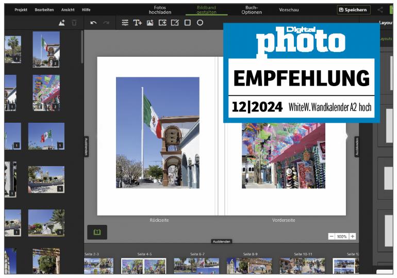The height and width of the screenshot is (278, 397).
Task: Redo the last action
Action: coord(106,23)
